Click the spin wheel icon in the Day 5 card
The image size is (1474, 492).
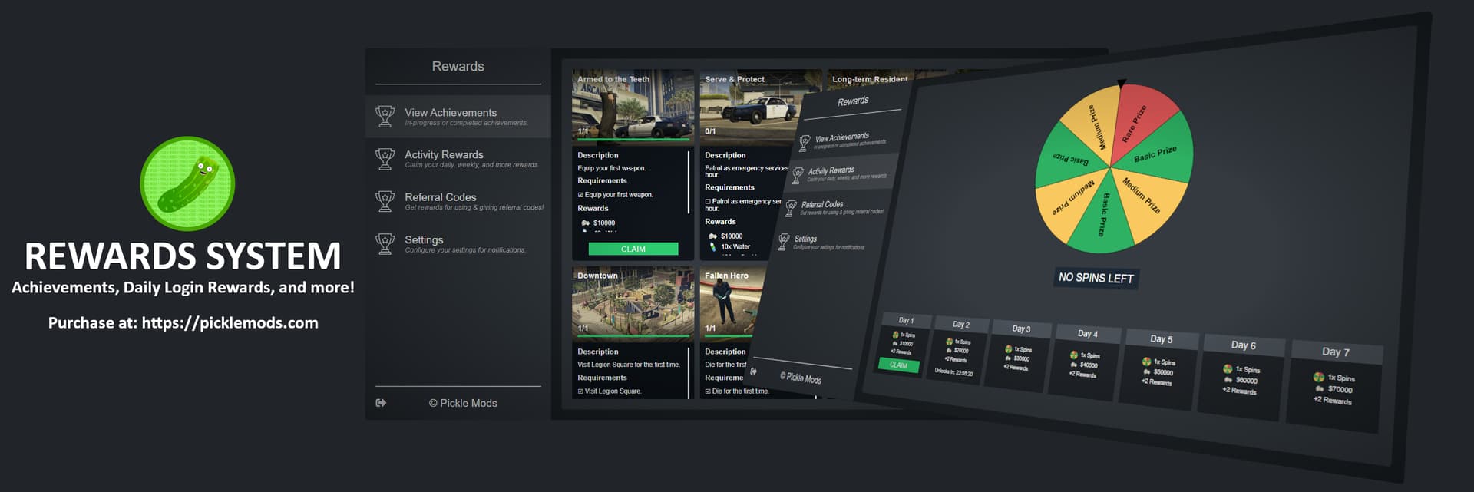point(1146,362)
